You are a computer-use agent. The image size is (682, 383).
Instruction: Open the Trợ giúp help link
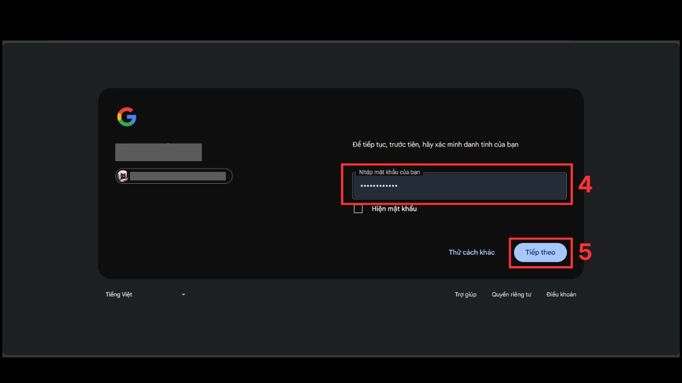465,294
